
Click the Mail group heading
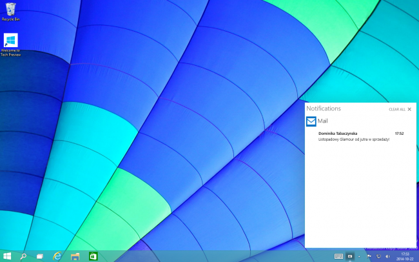click(322, 121)
